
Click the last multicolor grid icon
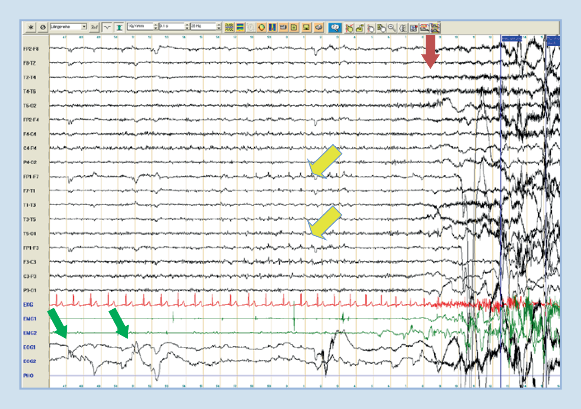pos(435,28)
